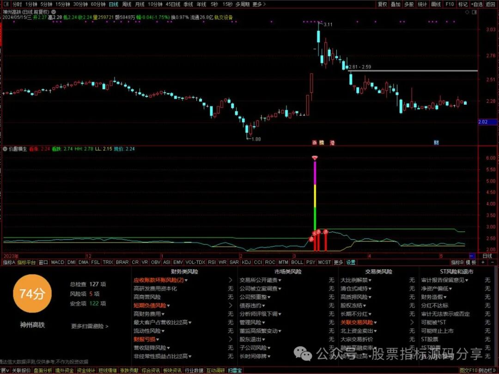The width and height of the screenshot is (499, 374).
Task: Apply the BOLL indicator
Action: tap(297, 262)
